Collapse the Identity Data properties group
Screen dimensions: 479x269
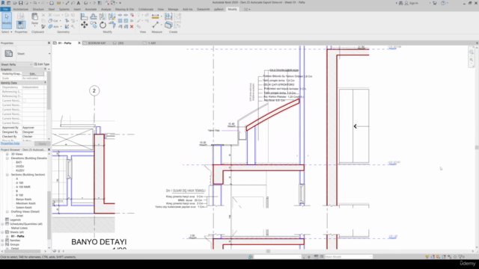45,83
